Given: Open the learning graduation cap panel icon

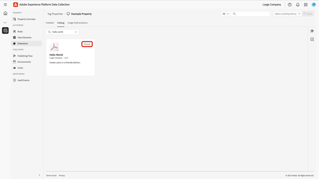Looking at the screenshot, I should pos(312,31).
